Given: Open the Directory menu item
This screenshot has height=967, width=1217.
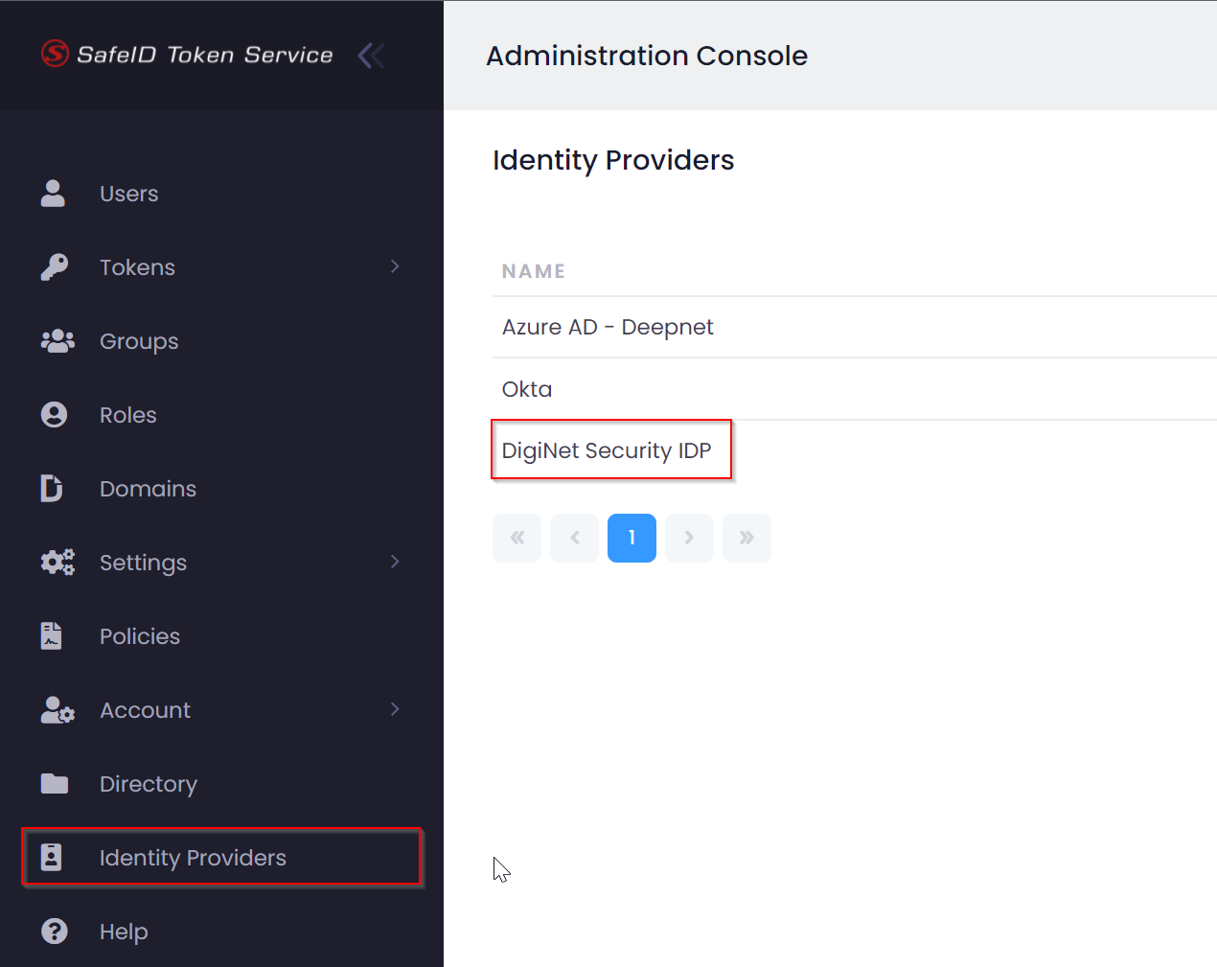Looking at the screenshot, I should tap(149, 784).
